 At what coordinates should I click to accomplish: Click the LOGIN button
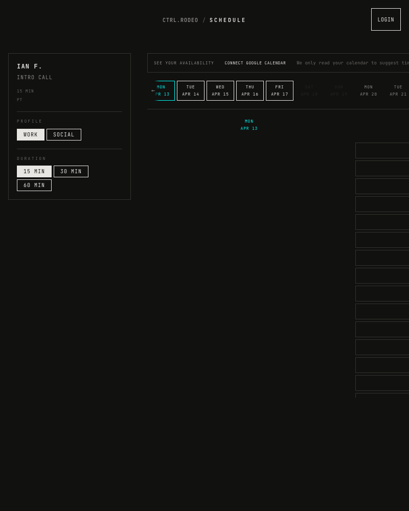[385, 19]
